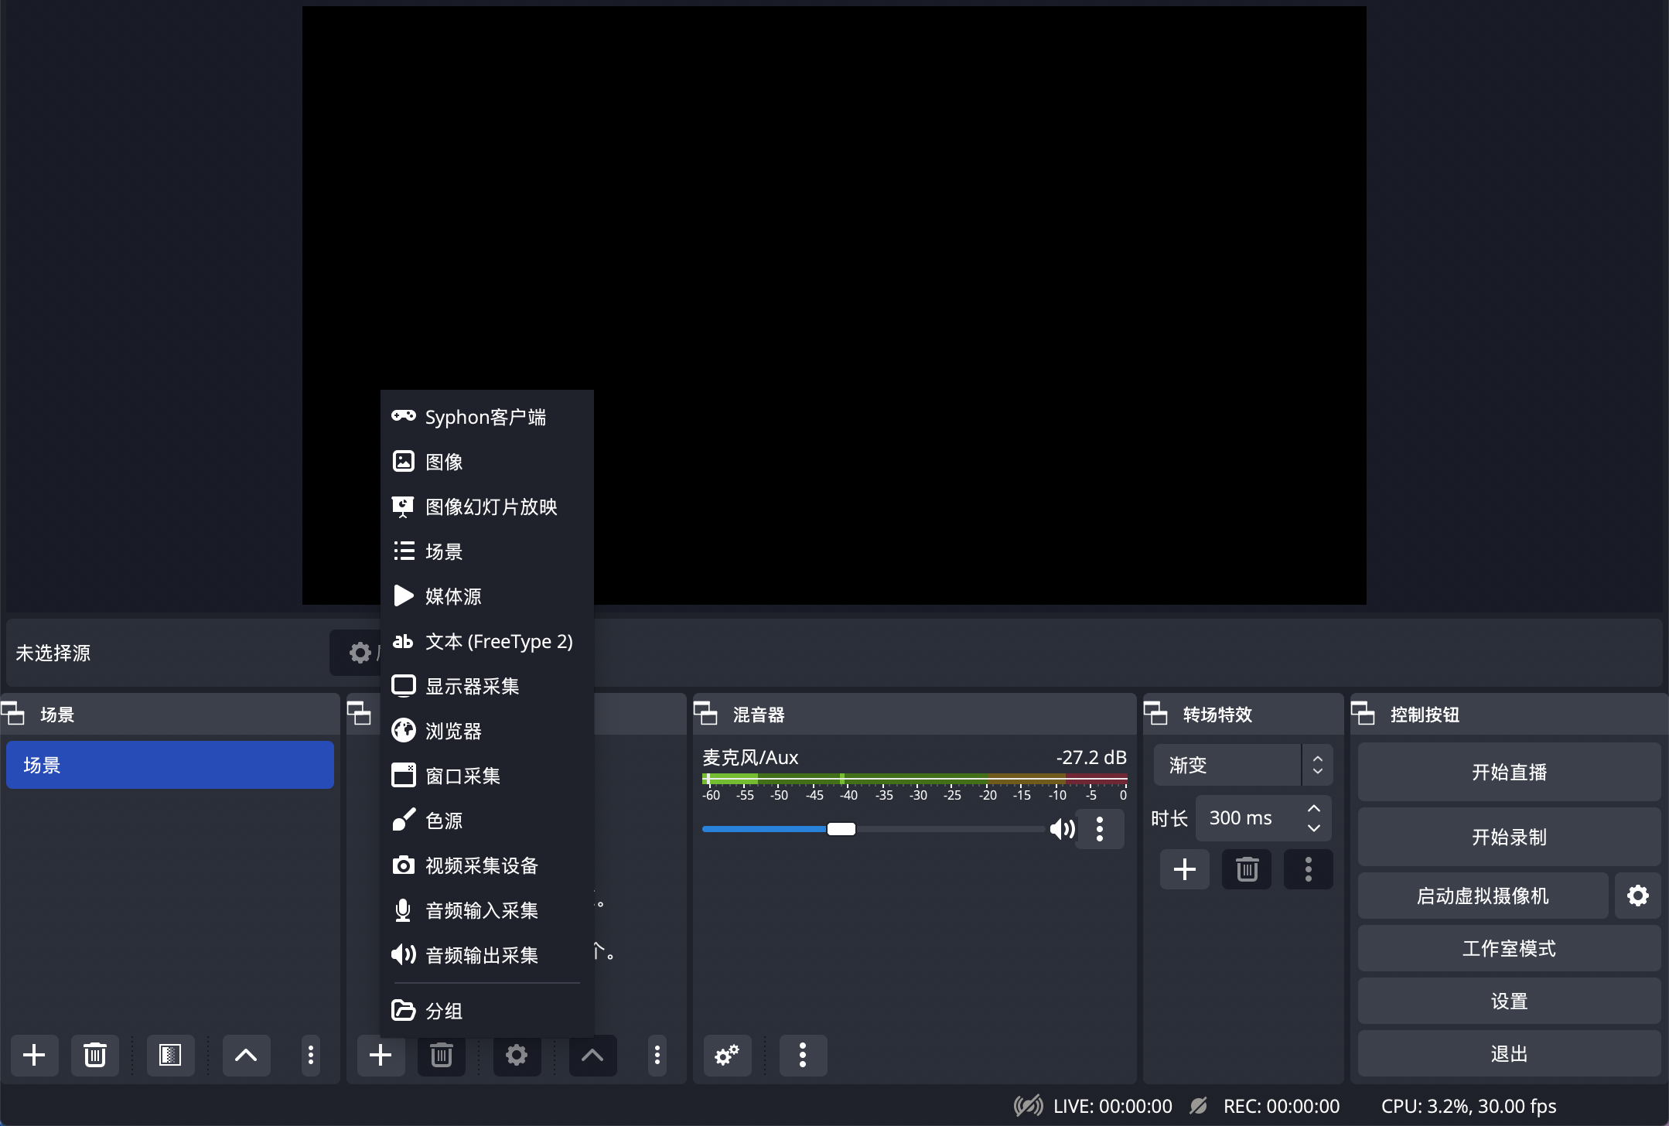Delete selected scene with trash icon
The image size is (1669, 1126).
coord(95,1055)
